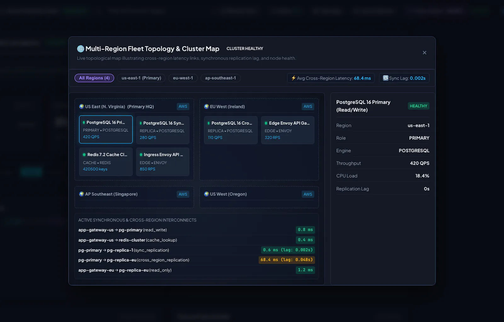Viewport: 504px width, 322px height.
Task: Click the pg-primary to pg-replica-1 row
Action: pyautogui.click(x=197, y=250)
